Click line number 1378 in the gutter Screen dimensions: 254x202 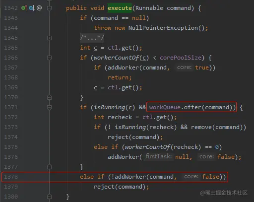coord(11,177)
